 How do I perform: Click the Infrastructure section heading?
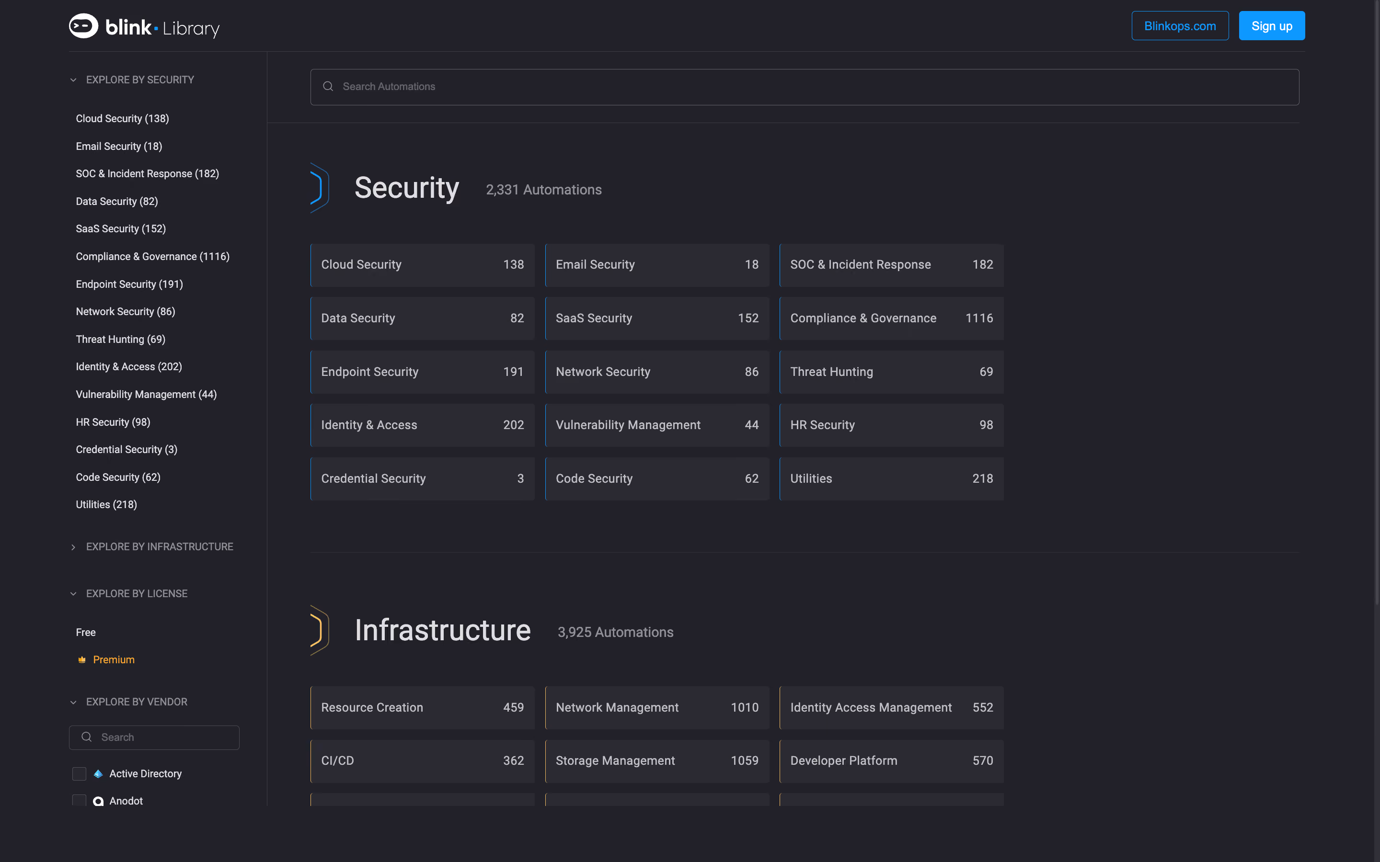pyautogui.click(x=443, y=631)
